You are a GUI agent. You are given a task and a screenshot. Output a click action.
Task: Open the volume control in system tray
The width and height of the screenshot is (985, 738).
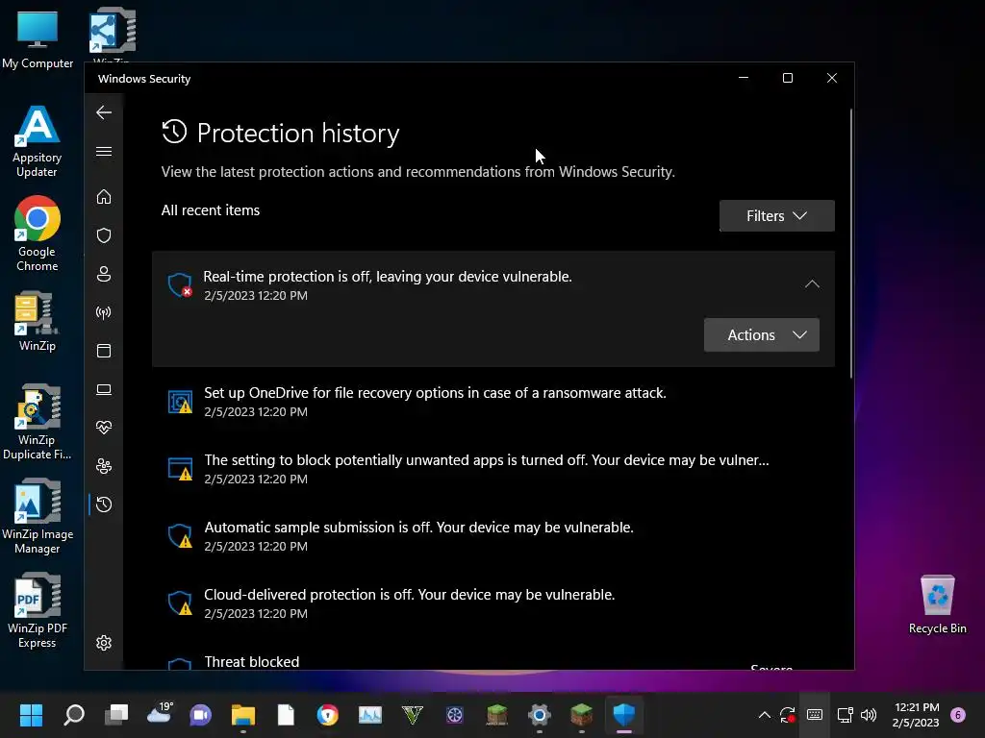coord(869,715)
